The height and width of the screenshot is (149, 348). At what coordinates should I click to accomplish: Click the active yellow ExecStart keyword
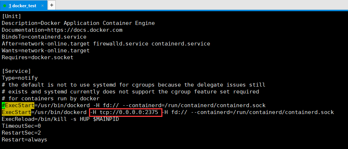point(16,112)
